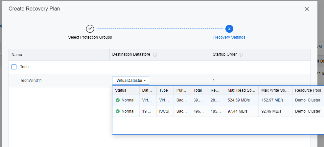Image resolution: width=324 pixels, height=147 pixels.
Task: Open the VirtualDatastore destination dropdown
Action: pos(131,81)
